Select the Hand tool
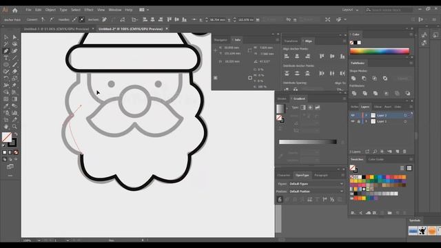The image size is (441, 248). [x=6, y=127]
